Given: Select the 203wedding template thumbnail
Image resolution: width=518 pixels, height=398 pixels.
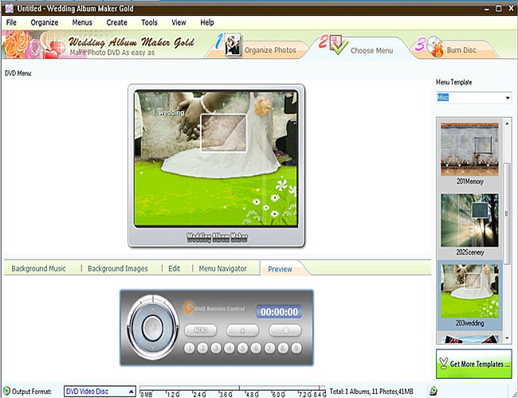Looking at the screenshot, I should coord(469,291).
